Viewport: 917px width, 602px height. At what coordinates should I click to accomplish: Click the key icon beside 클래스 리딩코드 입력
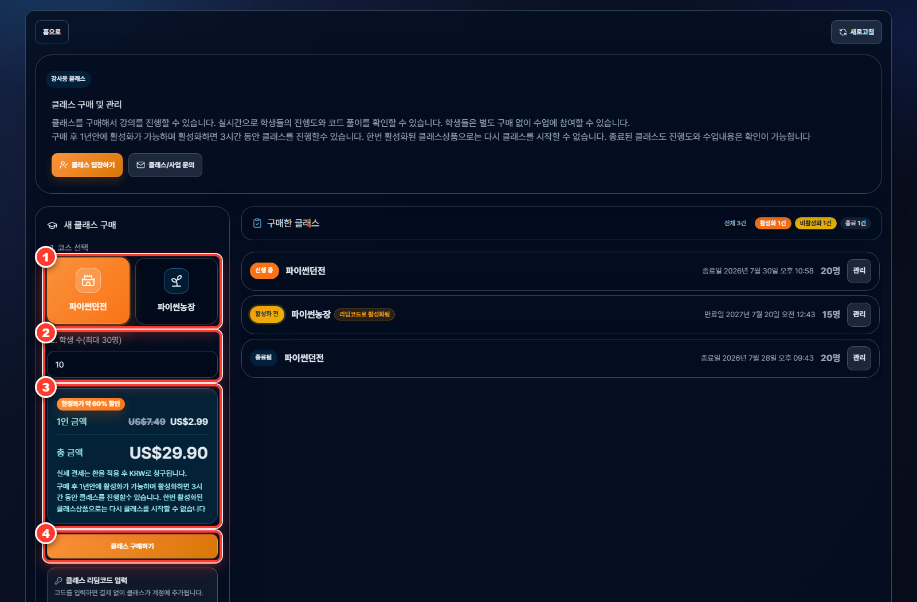coord(58,580)
